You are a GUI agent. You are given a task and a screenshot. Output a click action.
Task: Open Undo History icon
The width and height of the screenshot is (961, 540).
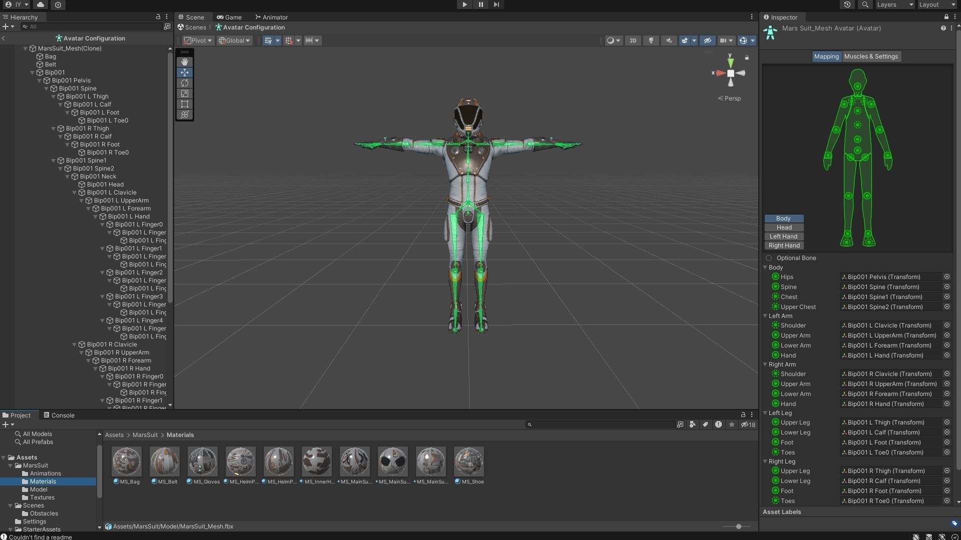(847, 4)
